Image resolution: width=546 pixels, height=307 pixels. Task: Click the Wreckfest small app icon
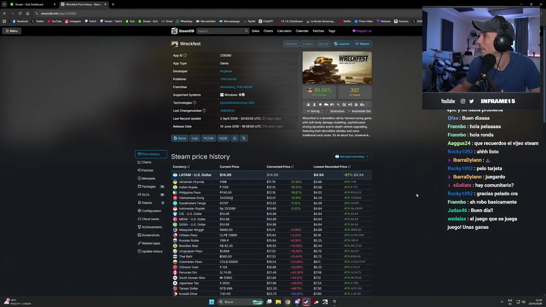point(174,43)
